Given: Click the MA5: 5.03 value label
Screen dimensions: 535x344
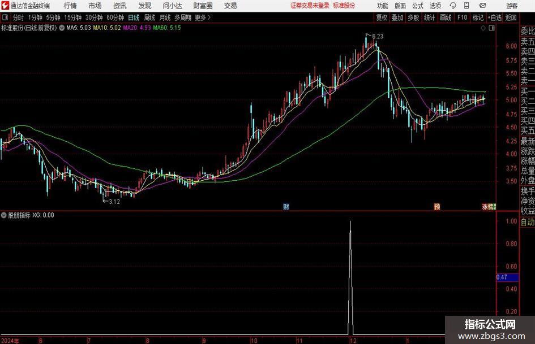Looking at the screenshot, I should pyautogui.click(x=79, y=28).
